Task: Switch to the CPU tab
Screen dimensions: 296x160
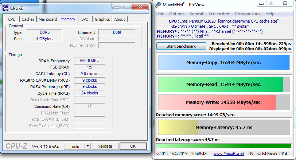Action: (x=12, y=19)
